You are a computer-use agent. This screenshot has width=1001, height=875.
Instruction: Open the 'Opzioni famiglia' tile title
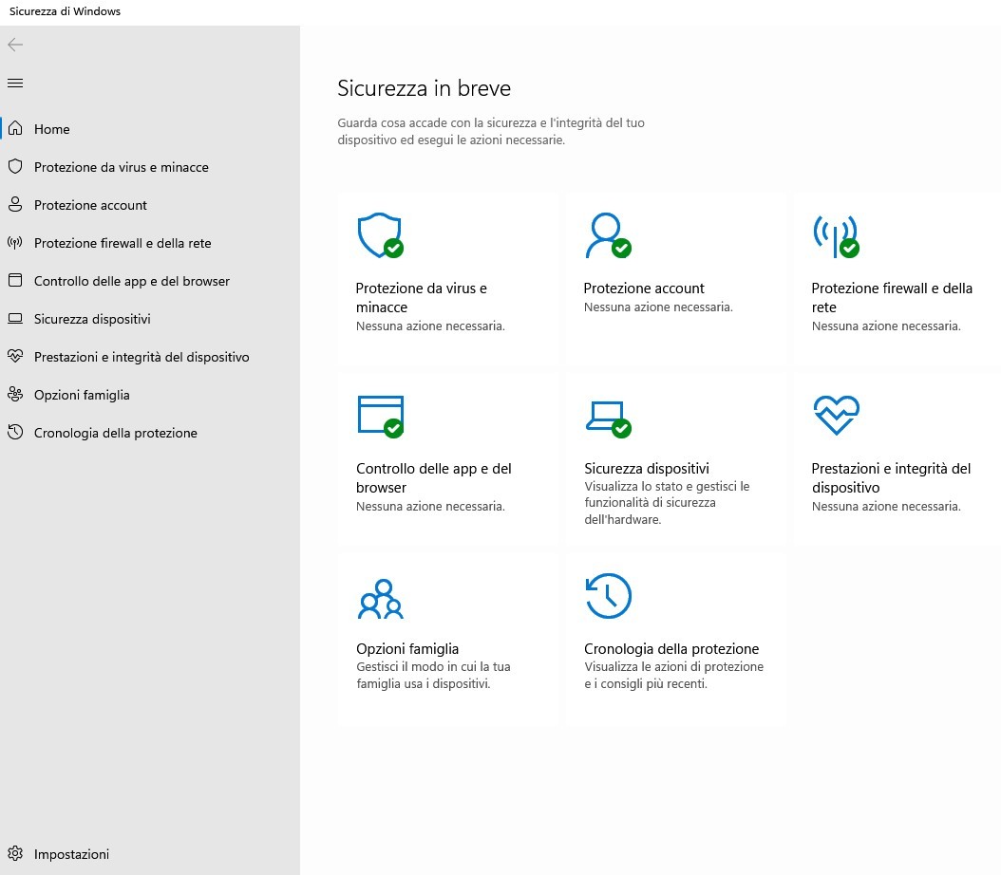click(407, 648)
